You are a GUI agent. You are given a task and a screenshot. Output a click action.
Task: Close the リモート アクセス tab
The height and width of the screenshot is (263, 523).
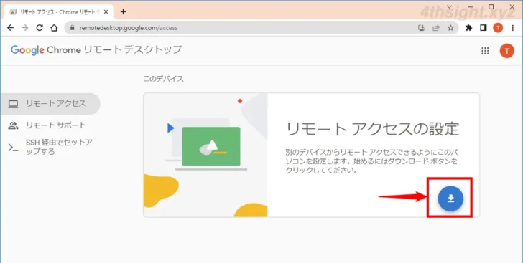tap(106, 12)
